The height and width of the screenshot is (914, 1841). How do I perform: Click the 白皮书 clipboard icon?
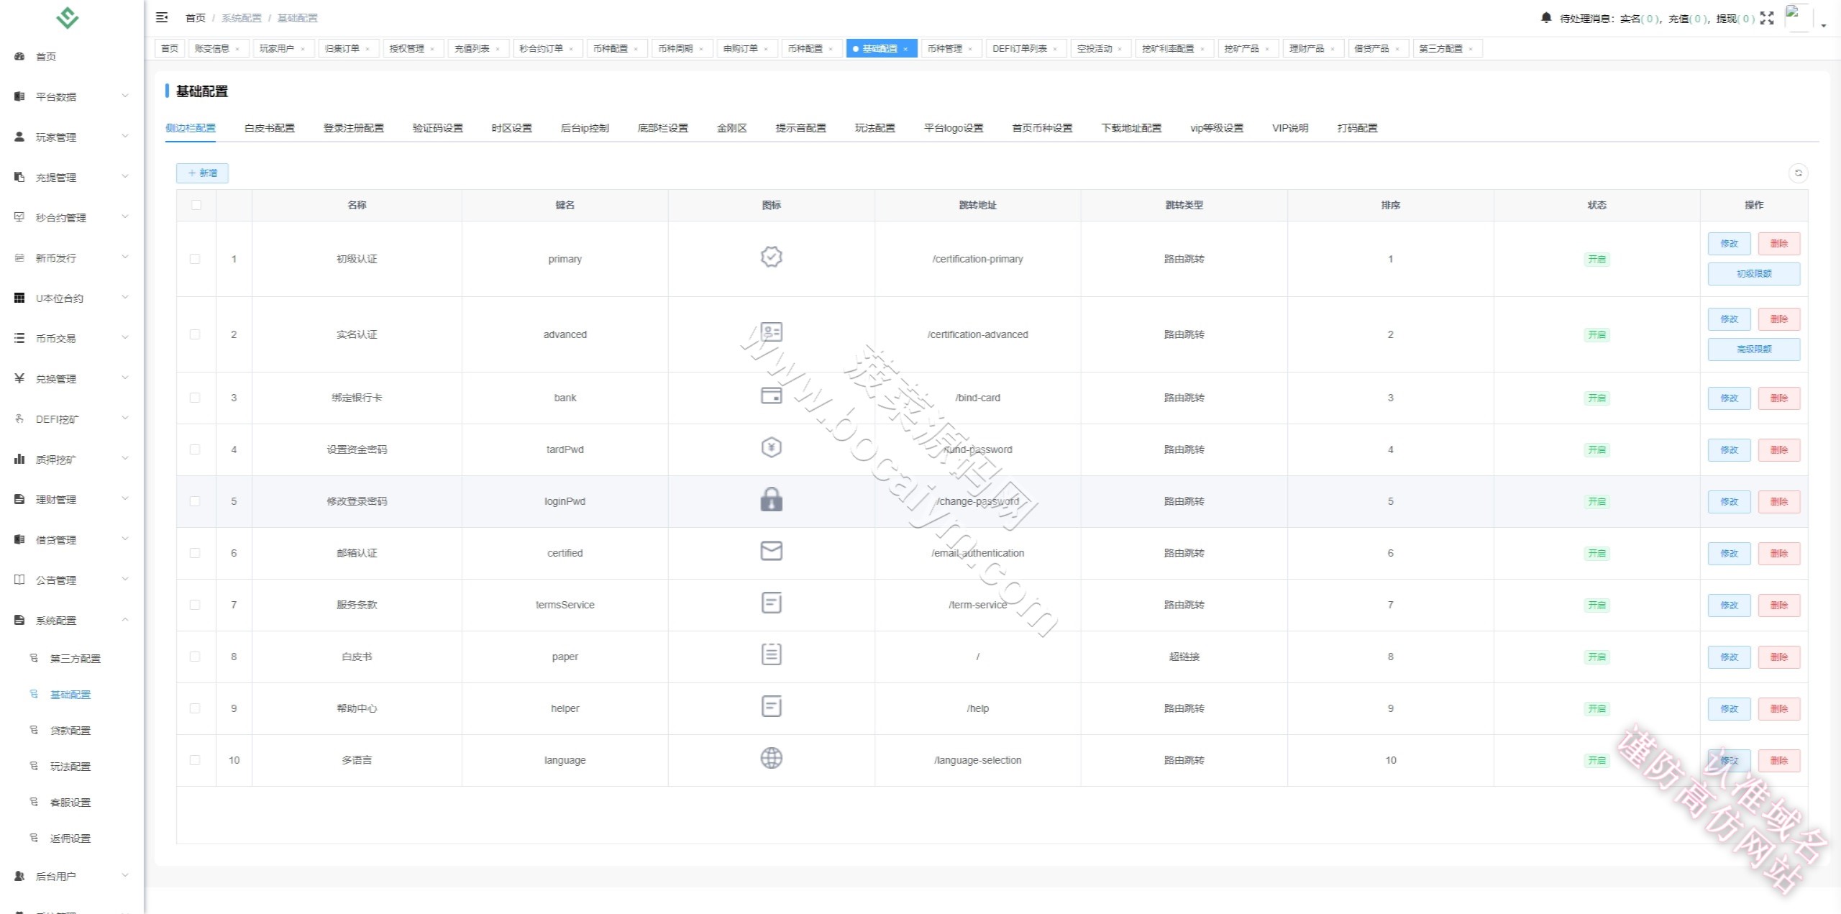point(771,654)
